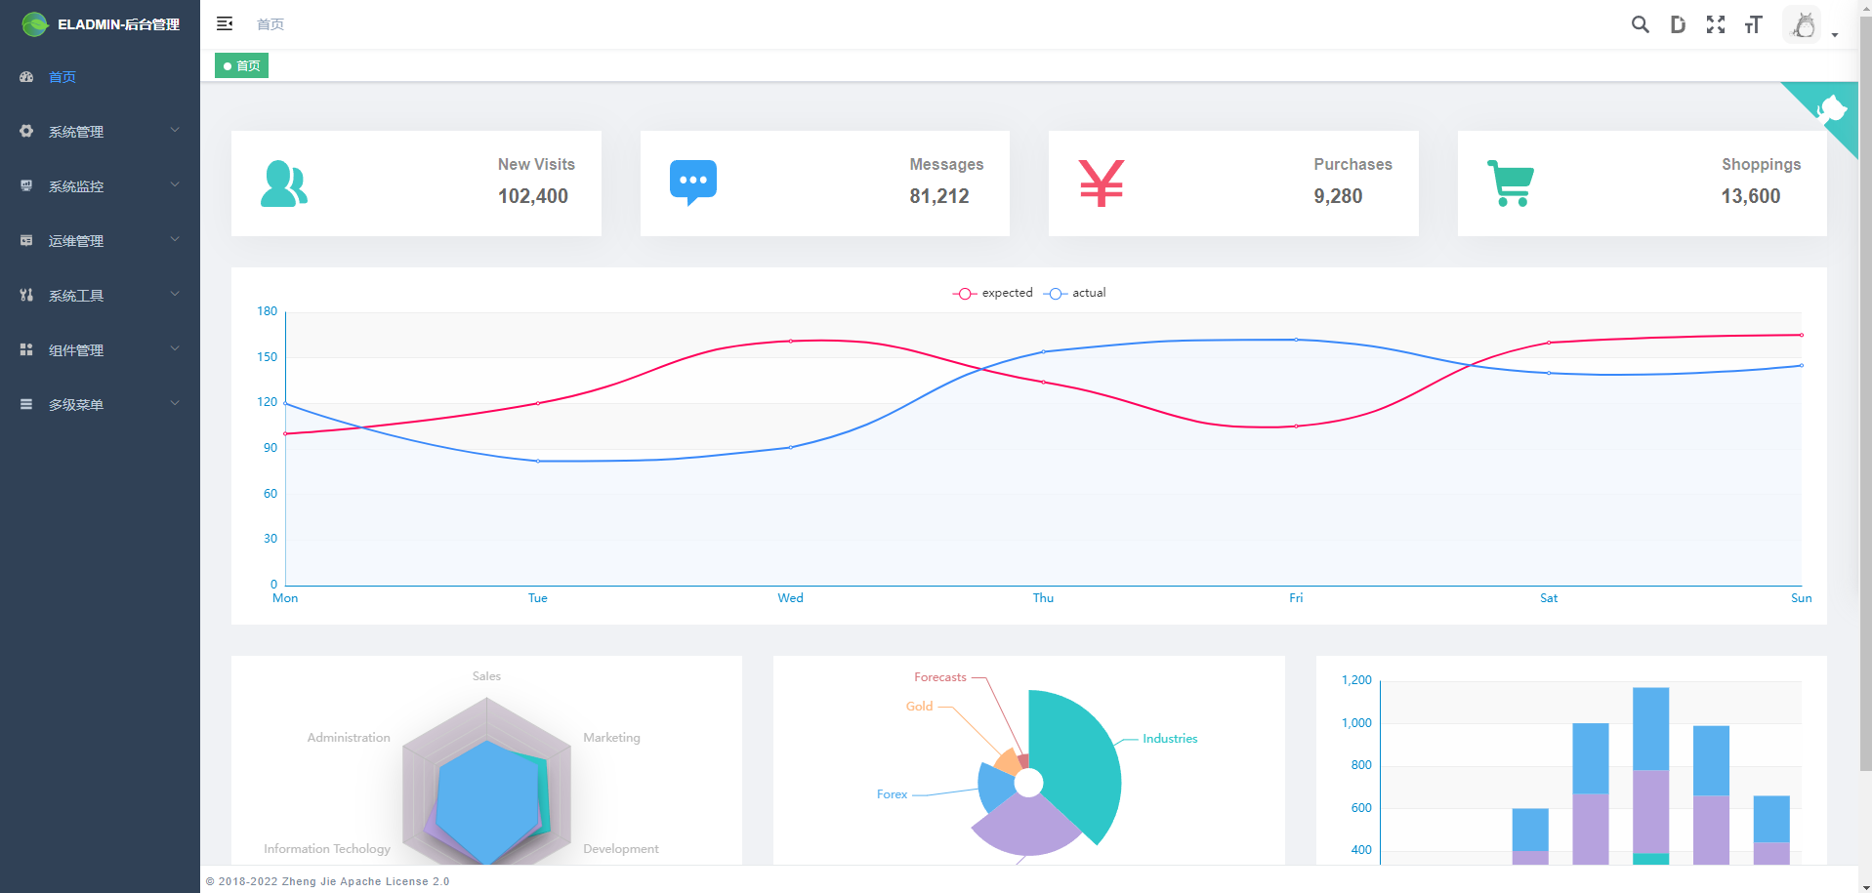
Task: Hide the 首页 tag by its green dot
Action: pyautogui.click(x=229, y=65)
